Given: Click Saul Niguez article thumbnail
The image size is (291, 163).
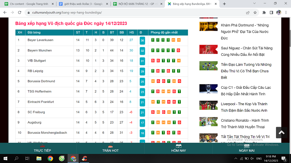Looking at the screenshot, I should [x=208, y=49].
